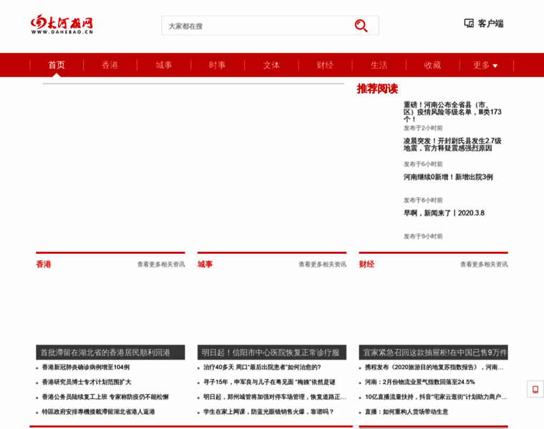Image resolution: width=544 pixels, height=429 pixels.
Task: Open article 开封尉氏县发生2.7级地震
Action: (452, 144)
